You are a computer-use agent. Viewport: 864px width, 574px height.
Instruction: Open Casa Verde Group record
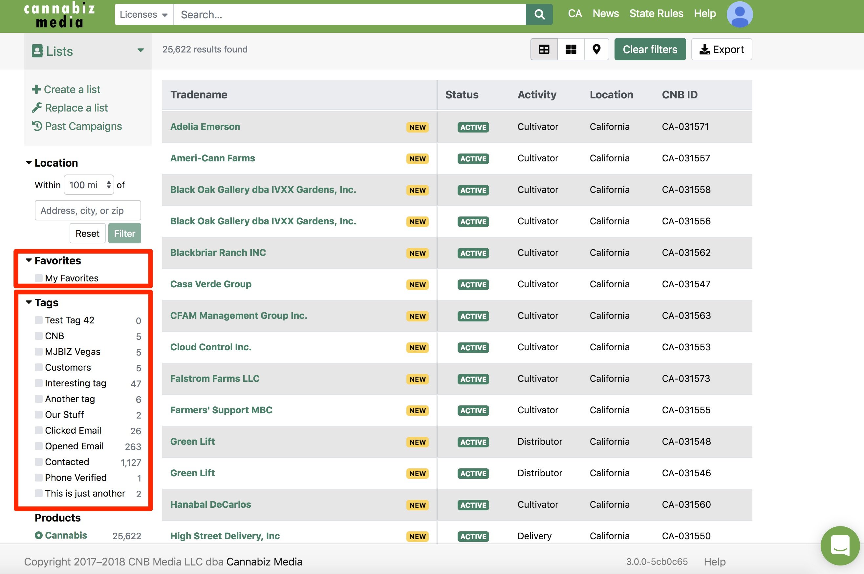pos(211,284)
